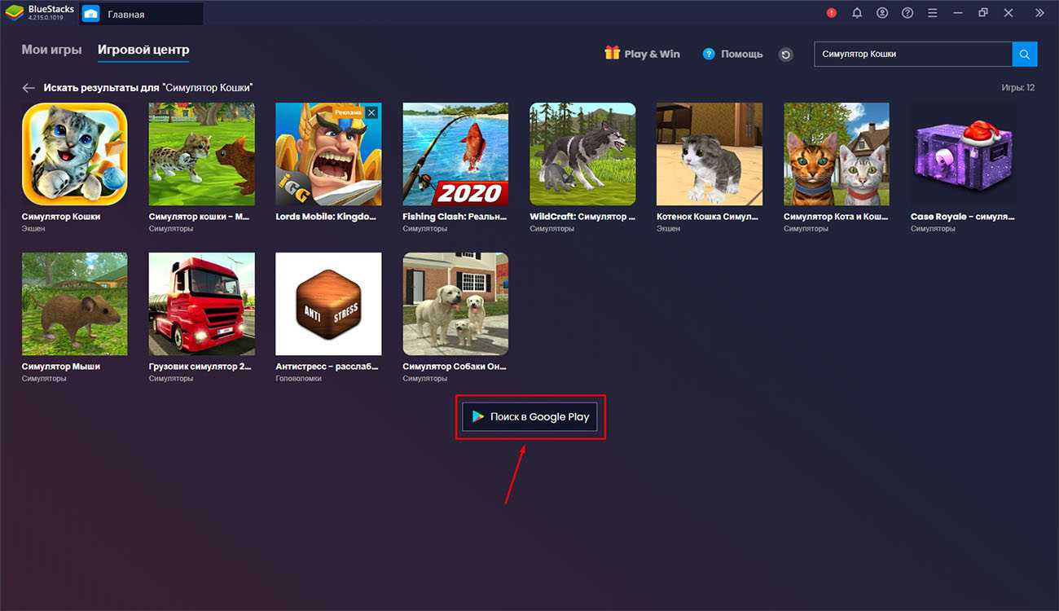Click the back arrow beside search results
The width and height of the screenshot is (1059, 611).
click(29, 87)
